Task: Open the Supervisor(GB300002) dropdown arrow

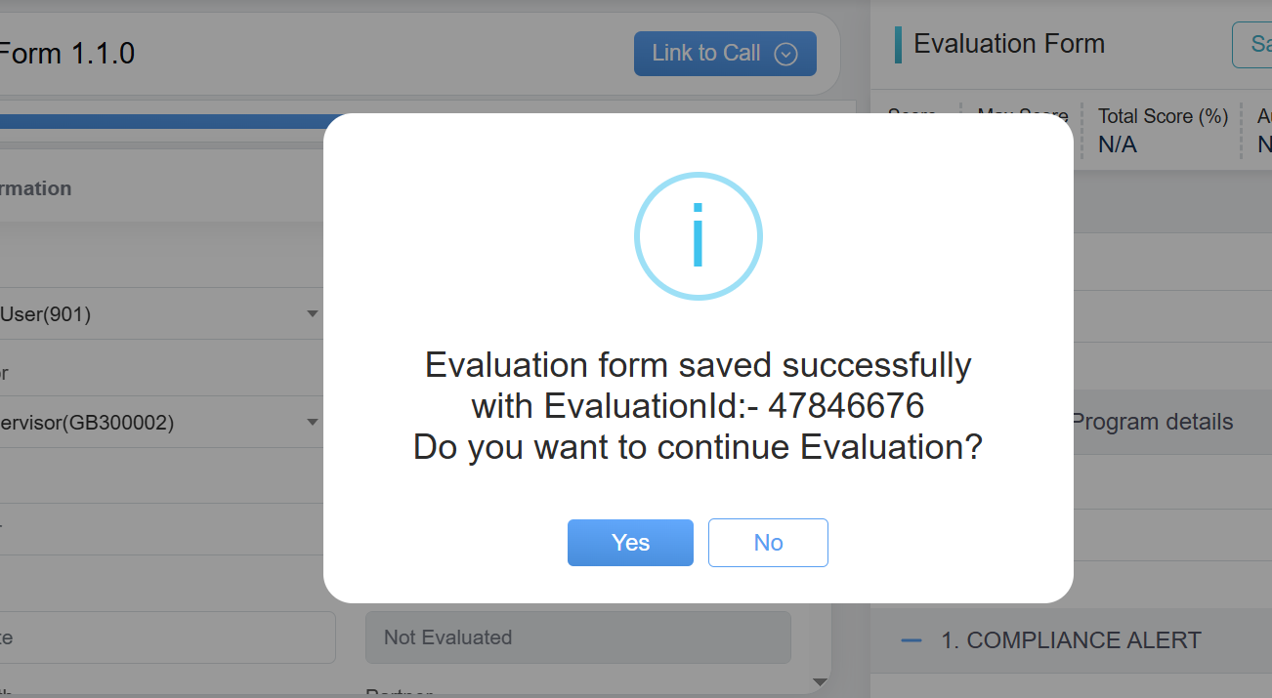Action: click(313, 423)
